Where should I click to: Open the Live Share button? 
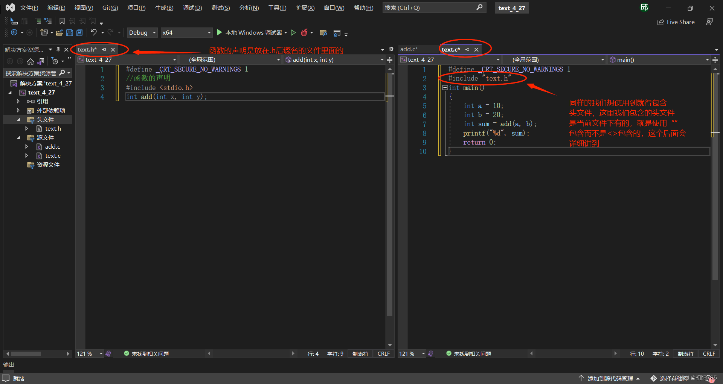click(676, 22)
